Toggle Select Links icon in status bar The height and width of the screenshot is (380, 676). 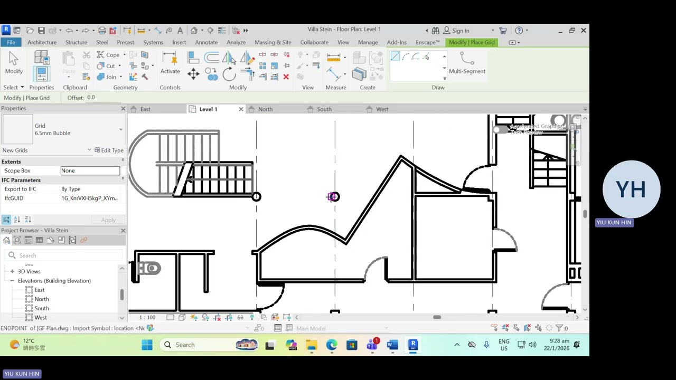(x=494, y=328)
